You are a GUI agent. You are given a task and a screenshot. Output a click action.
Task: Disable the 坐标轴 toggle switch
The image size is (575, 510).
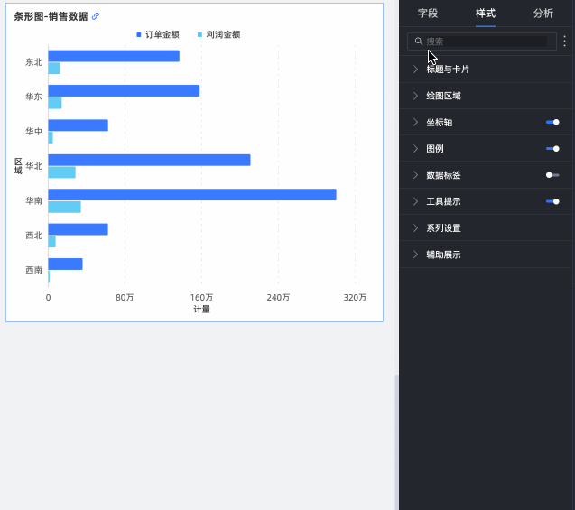point(552,122)
